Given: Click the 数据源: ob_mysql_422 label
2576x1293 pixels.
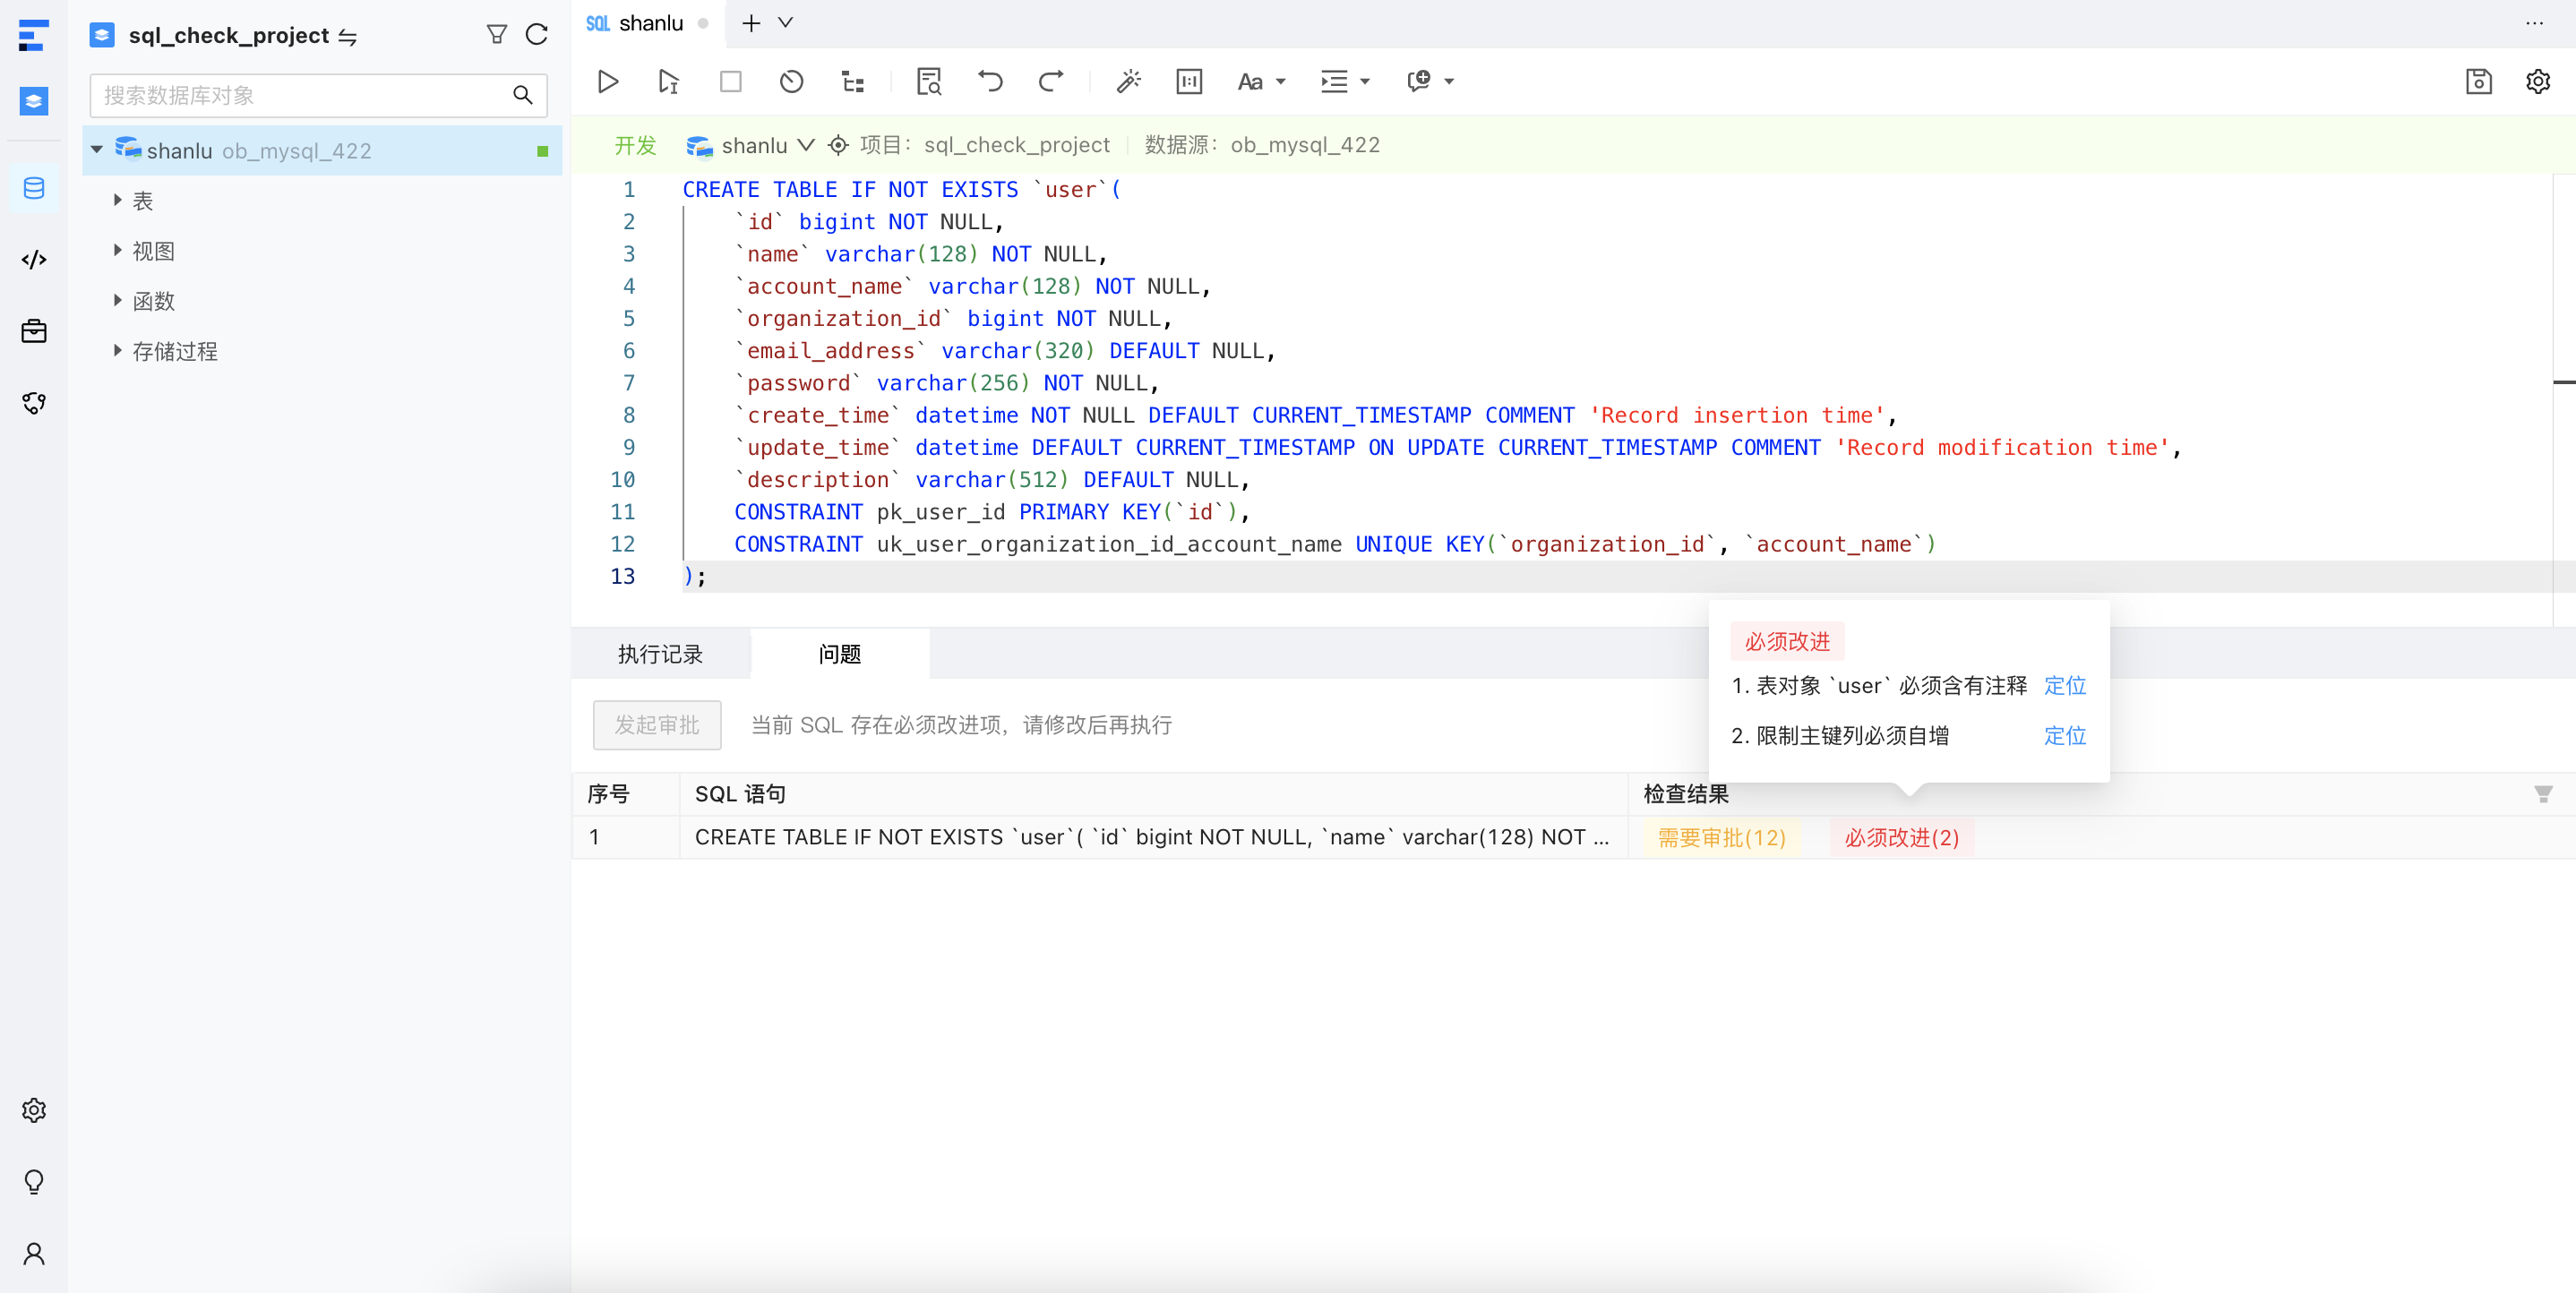Looking at the screenshot, I should pos(1262,145).
